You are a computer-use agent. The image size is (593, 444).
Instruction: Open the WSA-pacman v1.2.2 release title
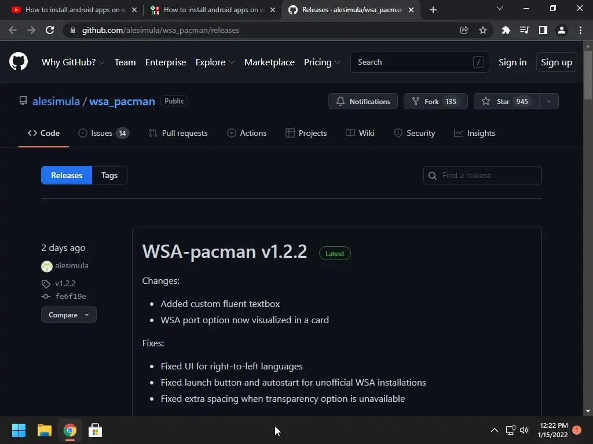225,251
